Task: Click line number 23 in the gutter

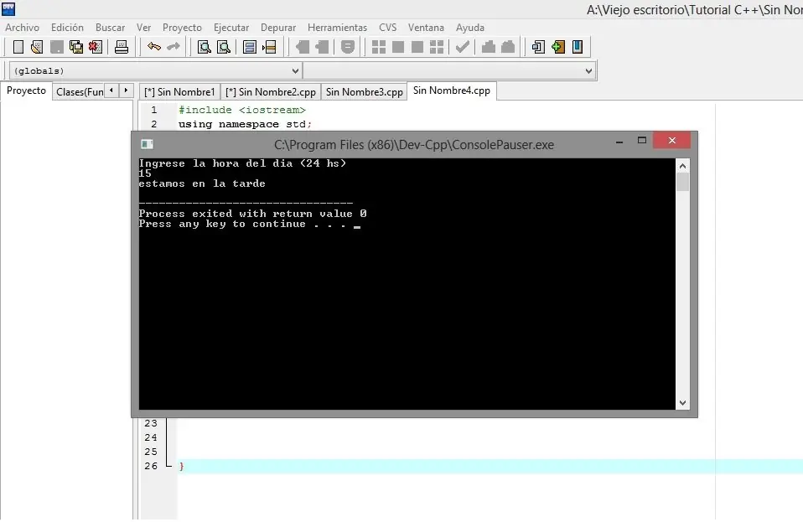Action: [x=151, y=423]
